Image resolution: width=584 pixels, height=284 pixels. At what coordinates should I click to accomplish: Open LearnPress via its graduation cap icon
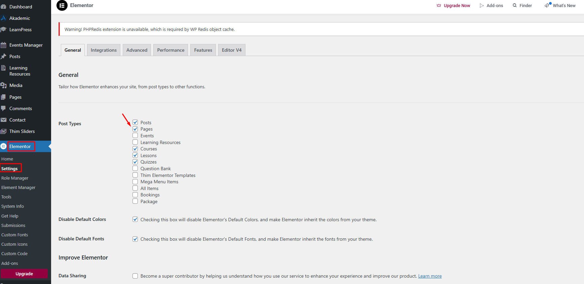pos(3,30)
